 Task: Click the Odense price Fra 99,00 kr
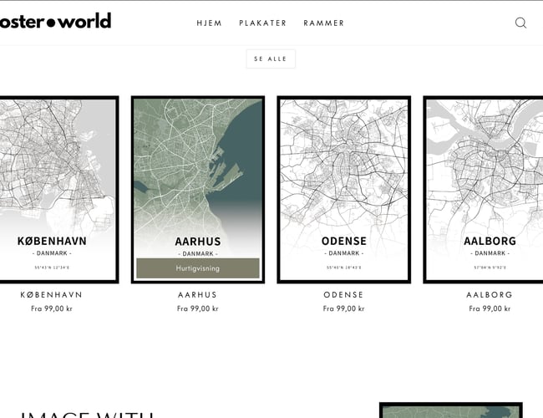pos(343,308)
